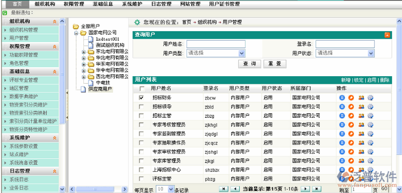
Task: Open the 用户类型 dropdown
Action: point(216,53)
